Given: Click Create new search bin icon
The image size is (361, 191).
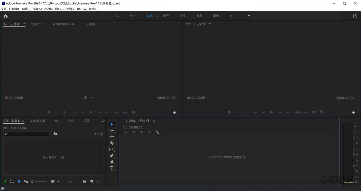Looking at the screenshot, I should click(55, 134).
